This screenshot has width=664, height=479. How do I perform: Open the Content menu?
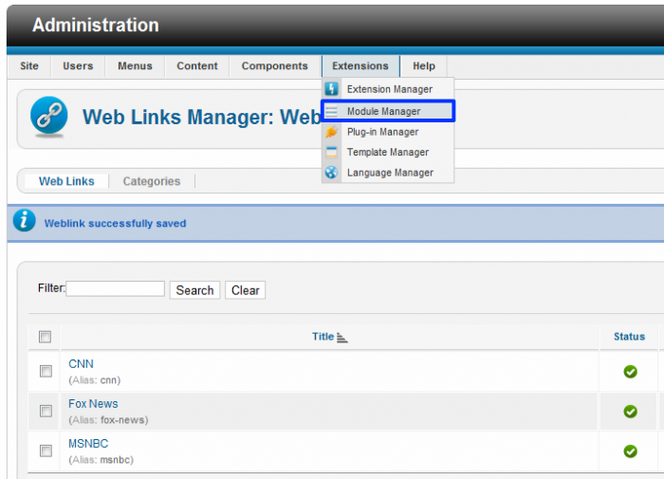pyautogui.click(x=197, y=66)
